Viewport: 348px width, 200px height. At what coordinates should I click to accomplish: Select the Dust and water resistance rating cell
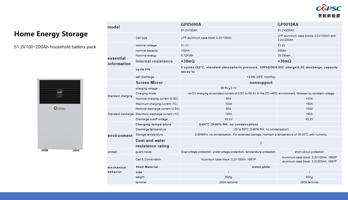[152, 143]
